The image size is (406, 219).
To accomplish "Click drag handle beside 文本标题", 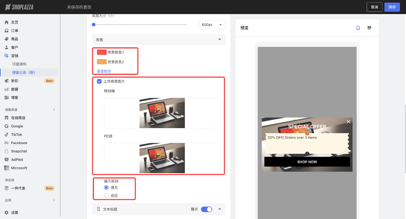I will click(98, 209).
